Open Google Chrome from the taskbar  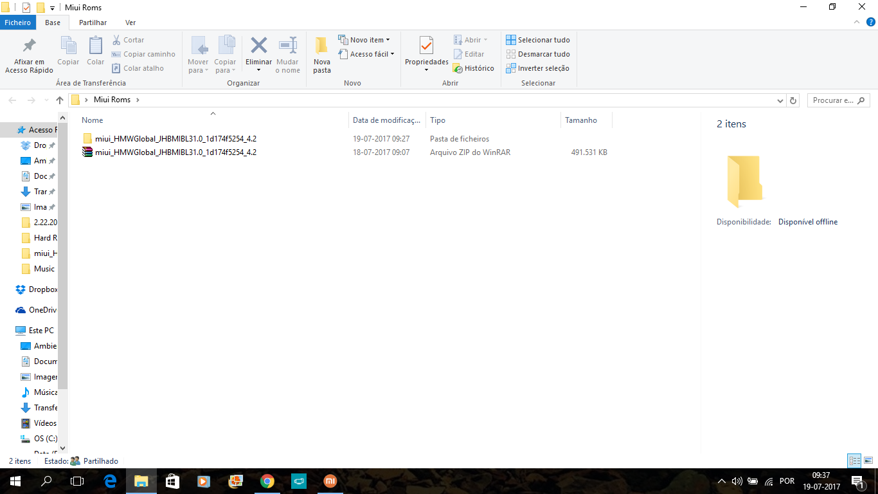(267, 481)
